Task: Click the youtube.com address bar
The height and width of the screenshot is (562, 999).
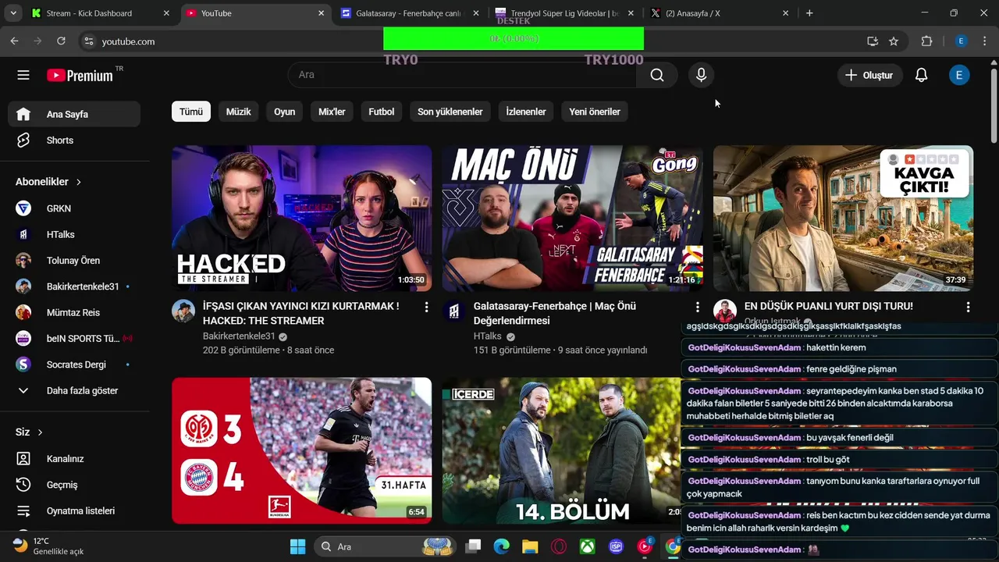Action: (468, 41)
